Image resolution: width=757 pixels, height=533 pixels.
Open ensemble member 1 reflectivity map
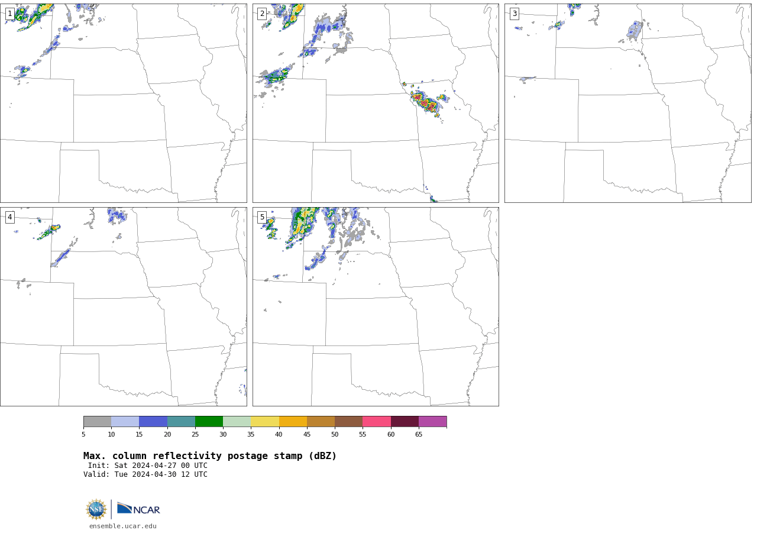pyautogui.click(x=124, y=103)
